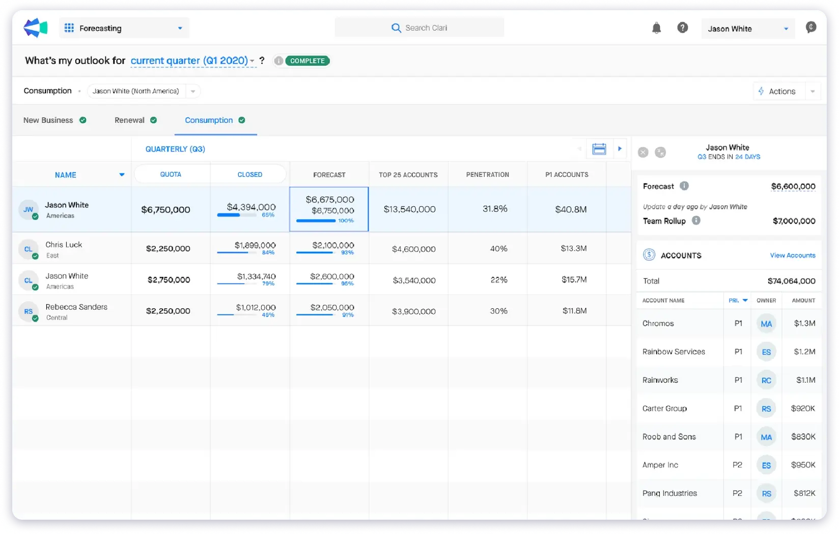Open the notifications bell icon

[656, 28]
